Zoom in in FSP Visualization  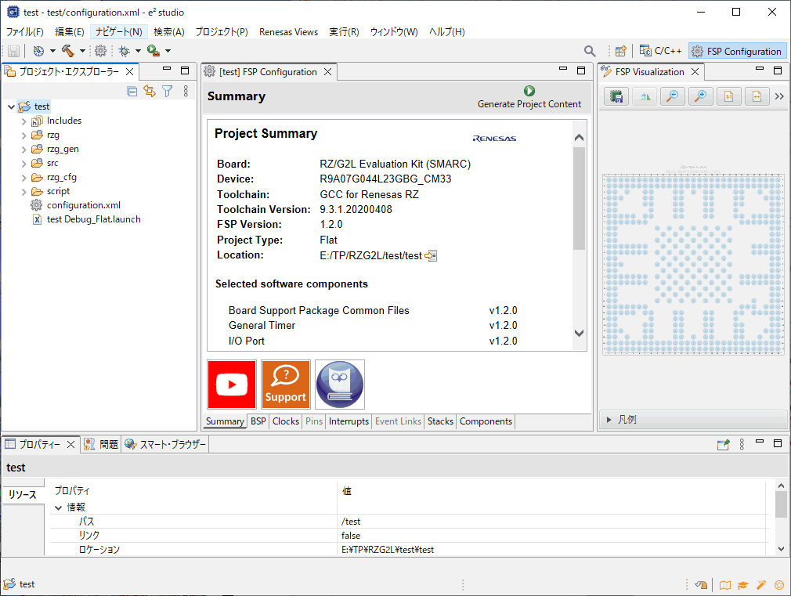(x=701, y=96)
